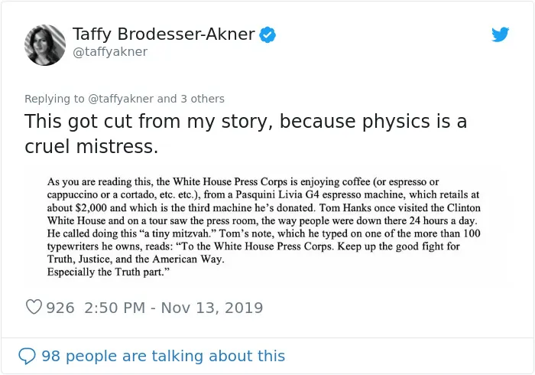Like the tweet with the heart icon
This screenshot has height=375, width=535.
coord(34,307)
